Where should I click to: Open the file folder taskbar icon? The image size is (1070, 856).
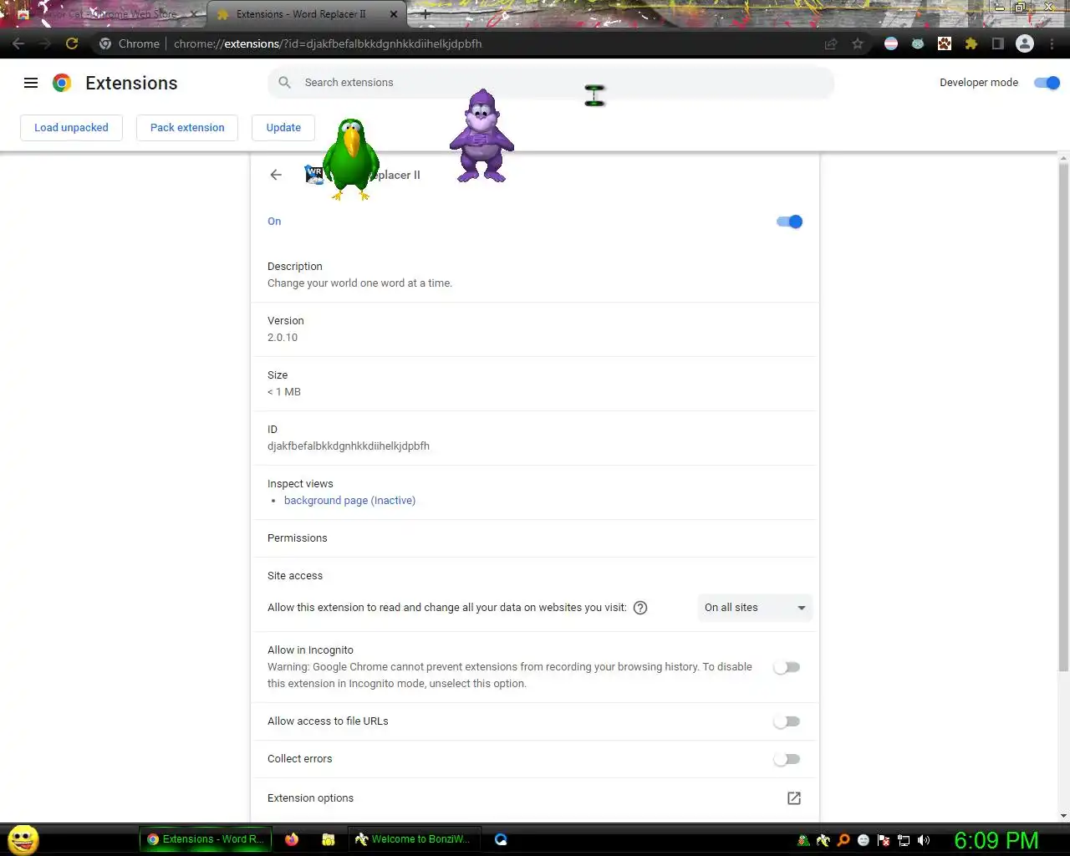pos(329,839)
